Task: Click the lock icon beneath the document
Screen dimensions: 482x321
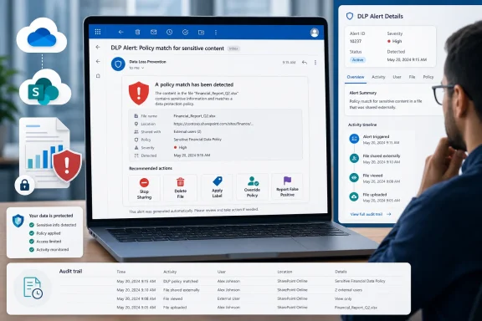Action: pos(24,186)
